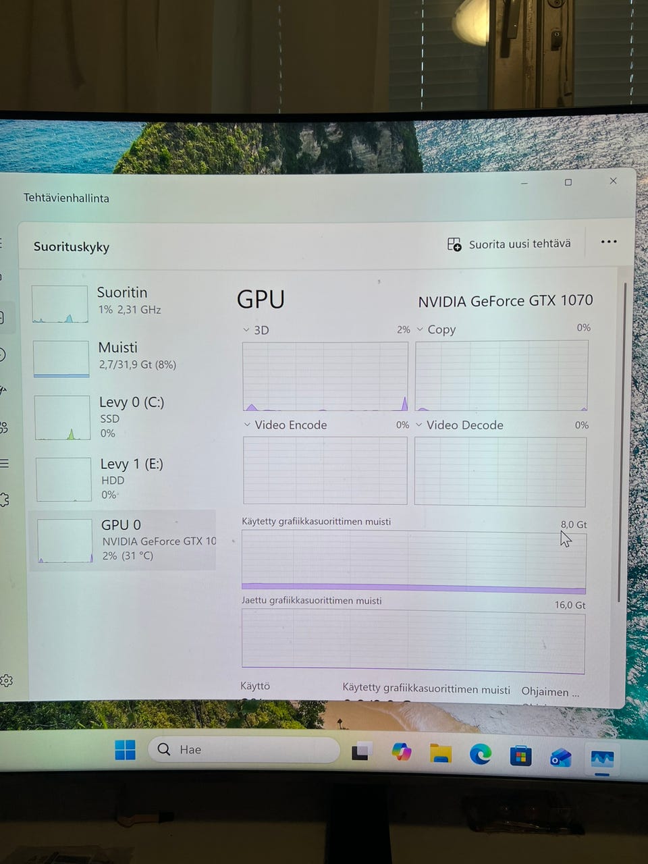The height and width of the screenshot is (864, 648).
Task: Click the 16,0 Gt shared memory value
Action: coord(570,605)
